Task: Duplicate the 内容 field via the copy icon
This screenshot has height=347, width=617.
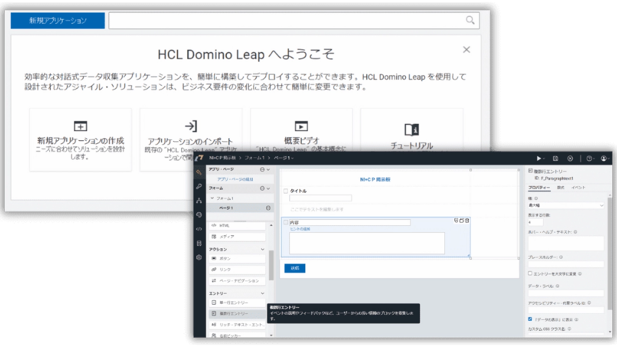Action: pos(461,221)
